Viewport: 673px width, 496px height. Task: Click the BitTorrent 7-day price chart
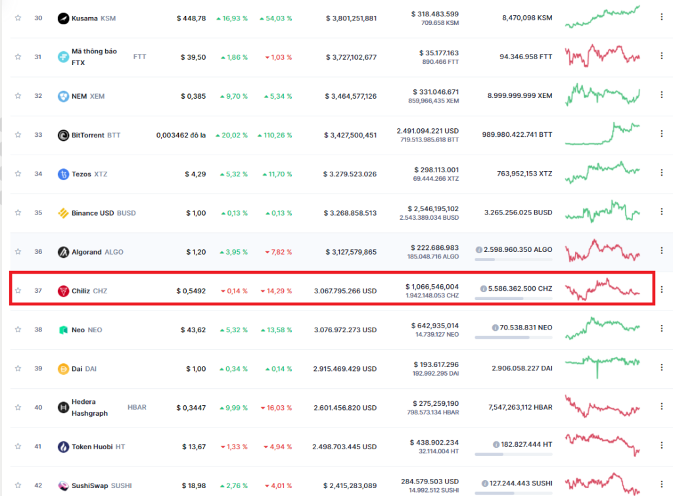(603, 134)
